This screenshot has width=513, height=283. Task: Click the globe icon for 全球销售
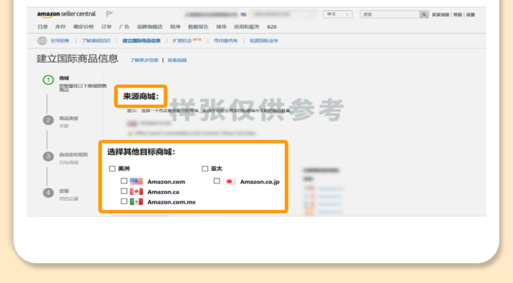pyautogui.click(x=42, y=41)
